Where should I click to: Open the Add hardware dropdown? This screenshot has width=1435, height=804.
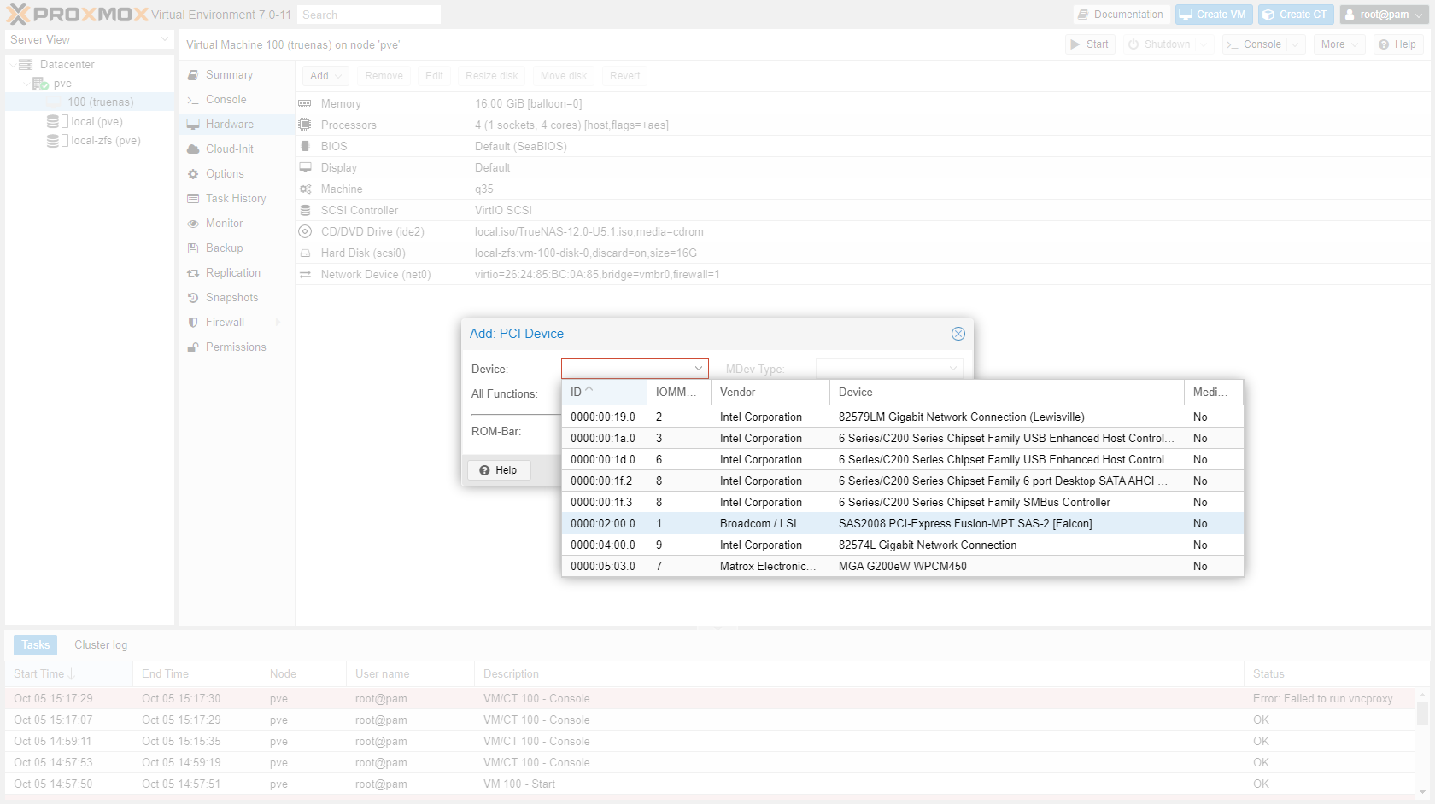(325, 76)
